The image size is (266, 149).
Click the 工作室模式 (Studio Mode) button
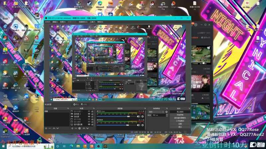pyautogui.click(x=180, y=121)
